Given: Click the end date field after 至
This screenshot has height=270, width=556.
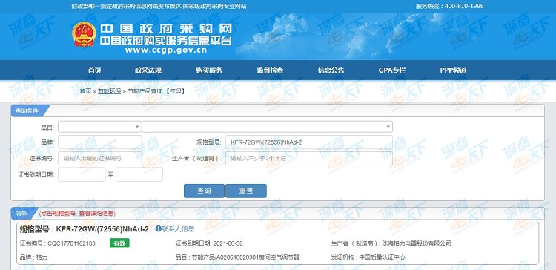Looking at the screenshot, I should point(139,174).
